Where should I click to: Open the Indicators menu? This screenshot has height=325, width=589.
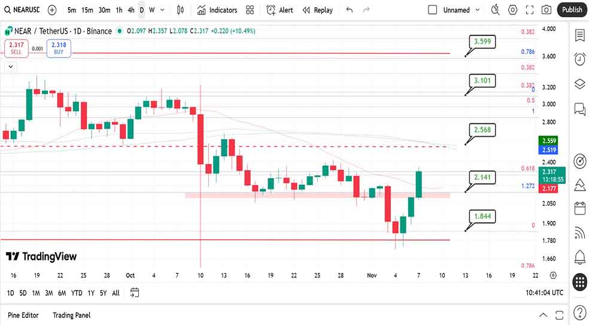coord(217,10)
